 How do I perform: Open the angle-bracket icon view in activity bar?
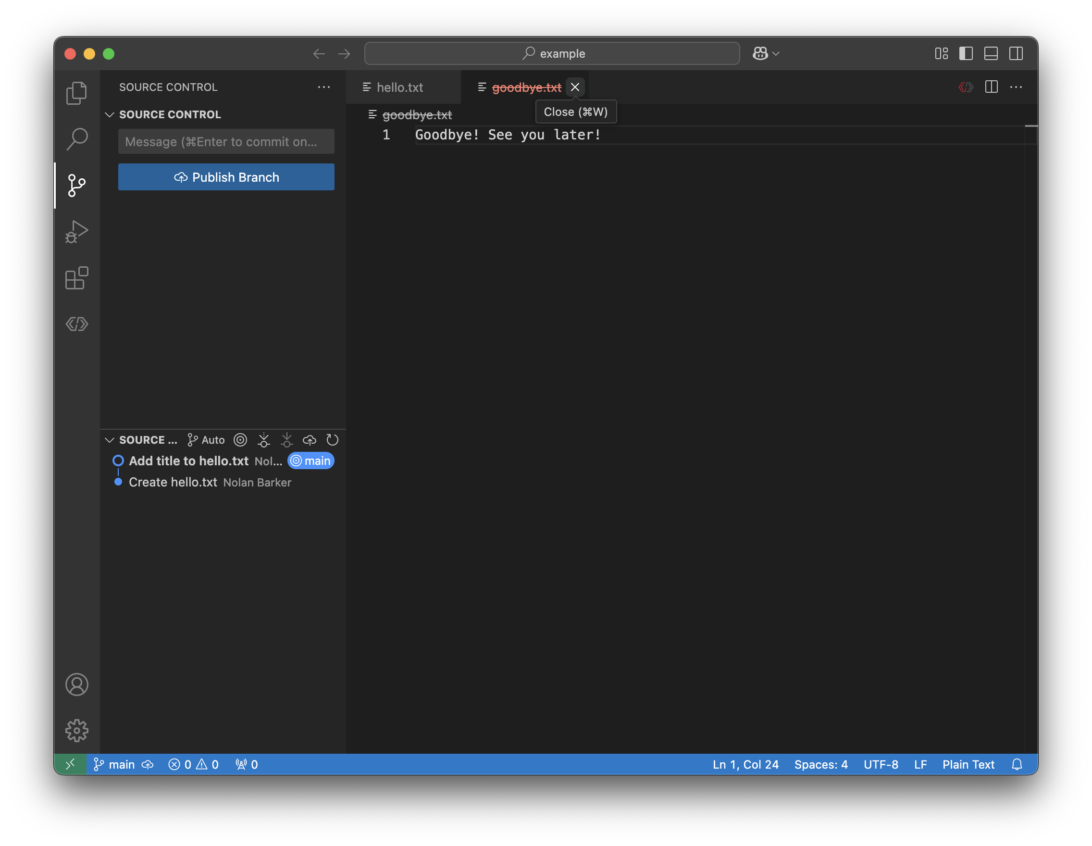76,324
